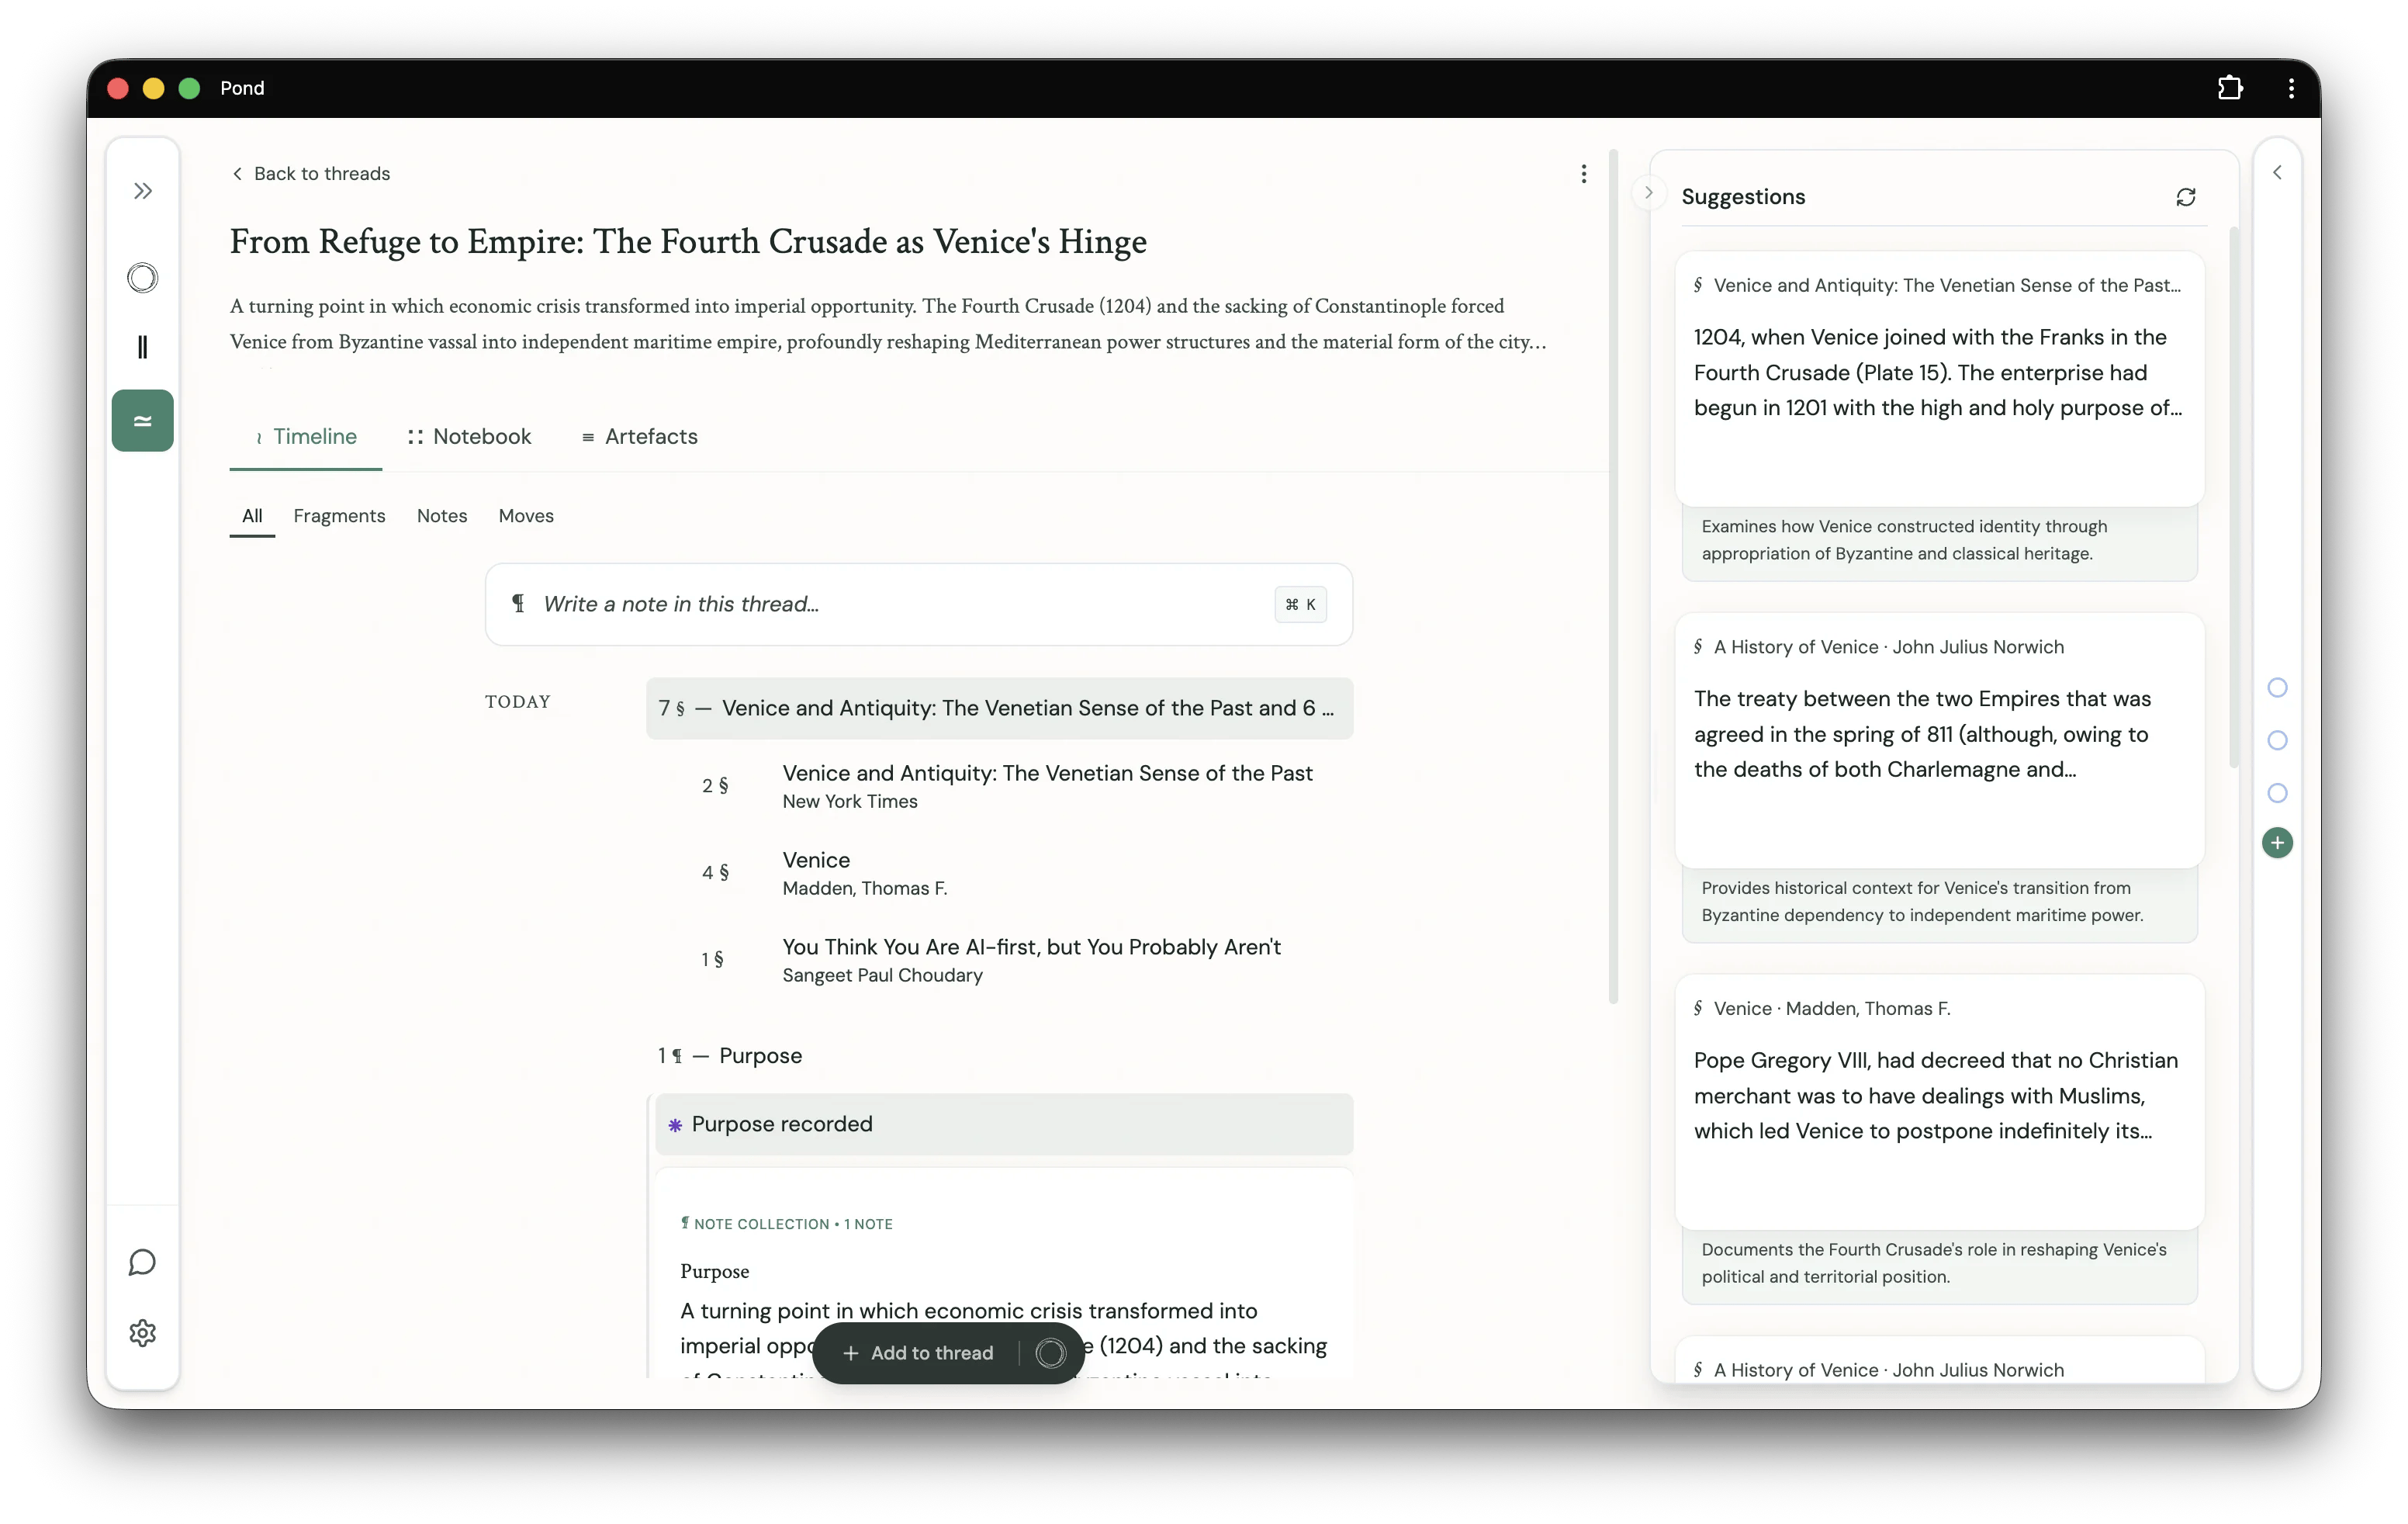The image size is (2408, 1524).
Task: Open settings gear in left sidebar
Action: (x=143, y=1332)
